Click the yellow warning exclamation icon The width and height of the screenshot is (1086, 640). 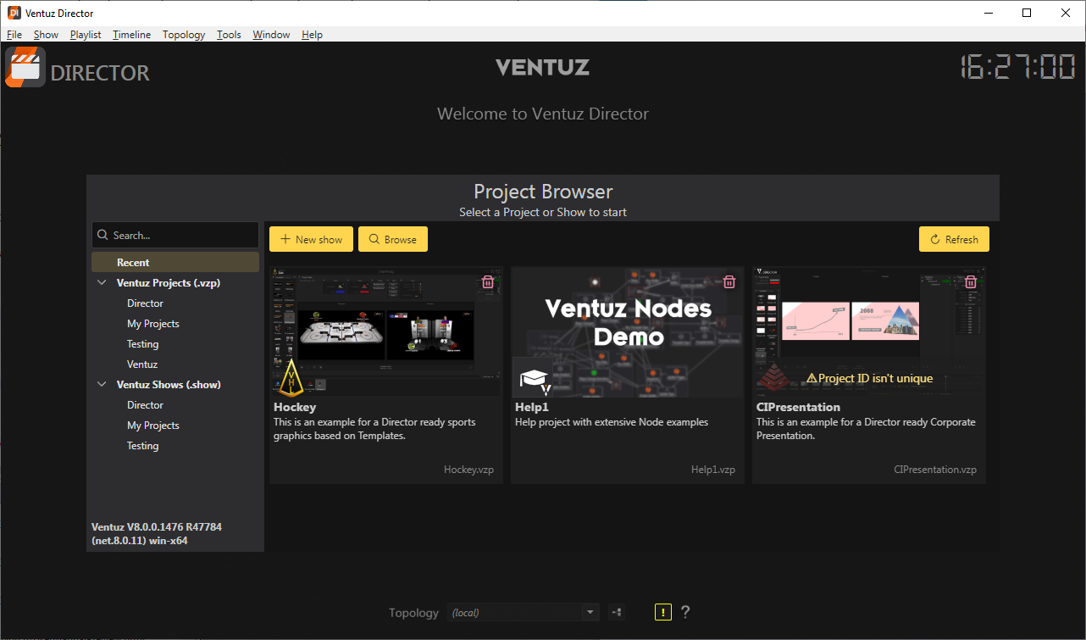662,612
